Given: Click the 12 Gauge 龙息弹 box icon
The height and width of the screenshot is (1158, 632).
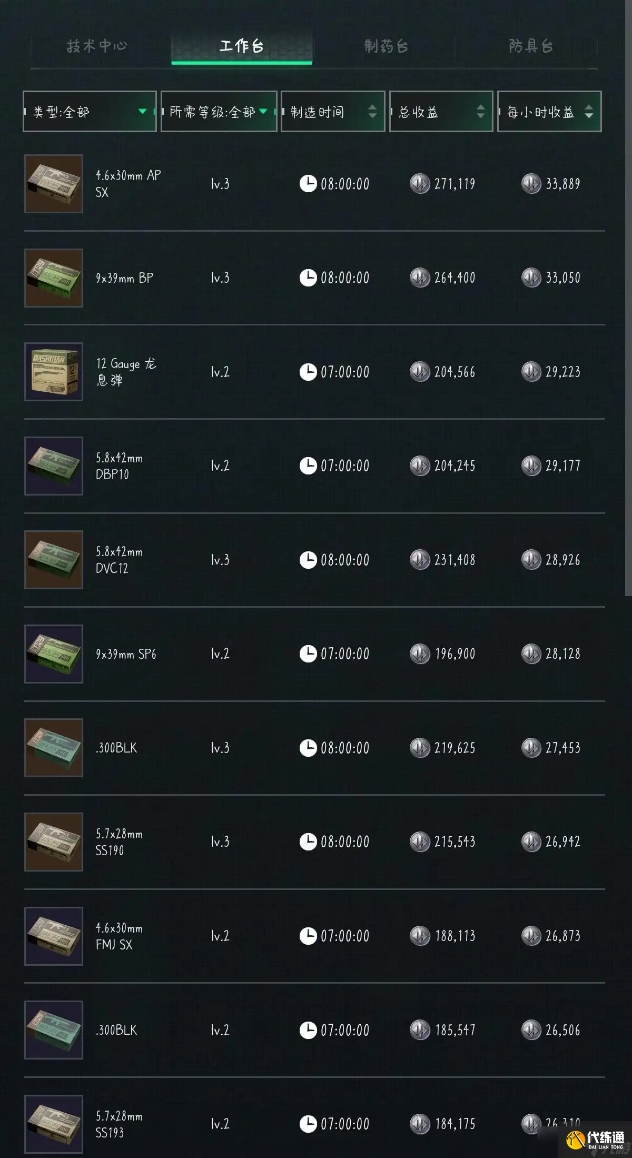Looking at the screenshot, I should (x=54, y=372).
